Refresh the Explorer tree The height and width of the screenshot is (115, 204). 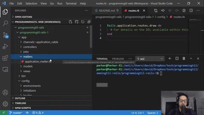pos(83,22)
